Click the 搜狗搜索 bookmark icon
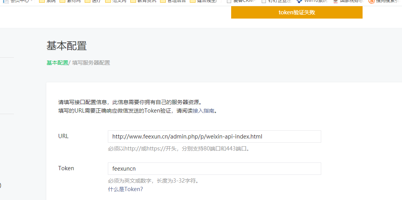Viewport: 402px width, 200px height. pyautogui.click(x=371, y=1)
